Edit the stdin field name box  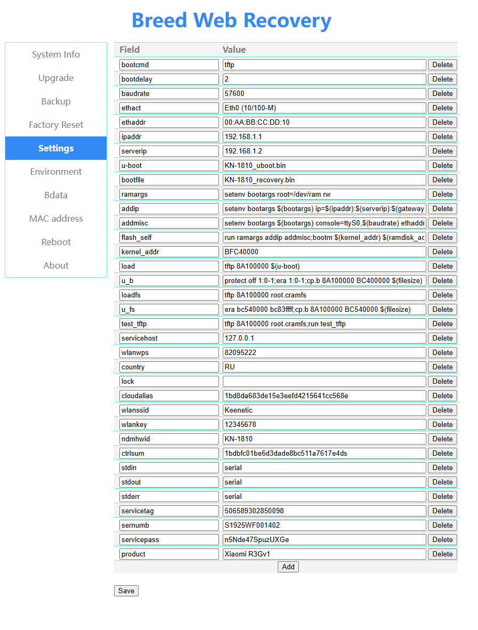click(169, 467)
